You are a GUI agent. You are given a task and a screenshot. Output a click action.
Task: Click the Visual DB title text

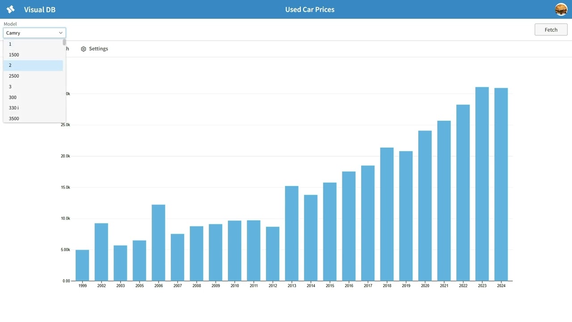pos(40,9)
